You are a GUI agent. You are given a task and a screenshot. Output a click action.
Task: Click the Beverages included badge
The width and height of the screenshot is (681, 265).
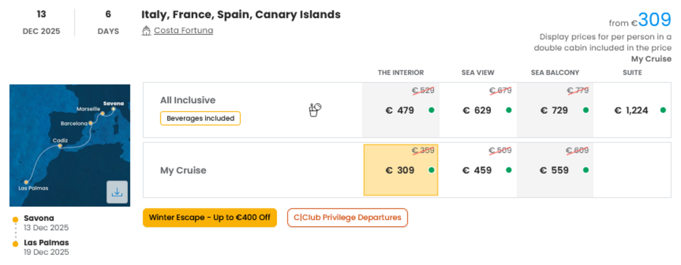click(200, 118)
